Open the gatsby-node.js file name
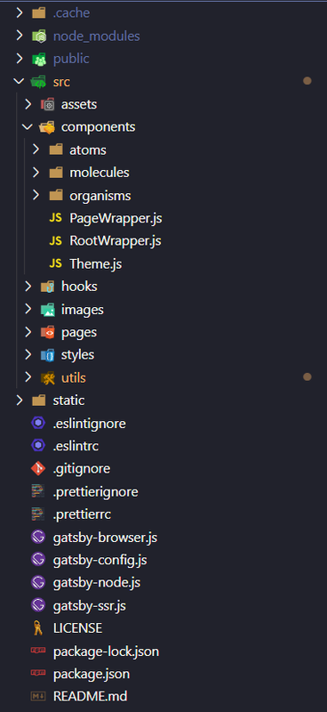The width and height of the screenshot is (327, 712). point(97,583)
